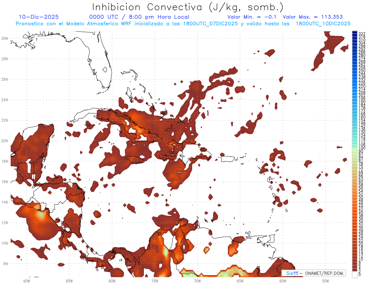Click the 16N latitude label
The image size is (369, 285).
(4, 181)
